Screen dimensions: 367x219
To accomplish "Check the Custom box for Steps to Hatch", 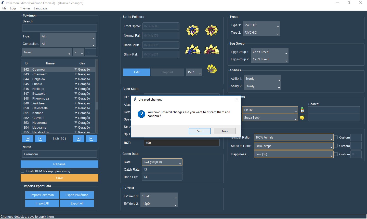I will click(x=336, y=146).
